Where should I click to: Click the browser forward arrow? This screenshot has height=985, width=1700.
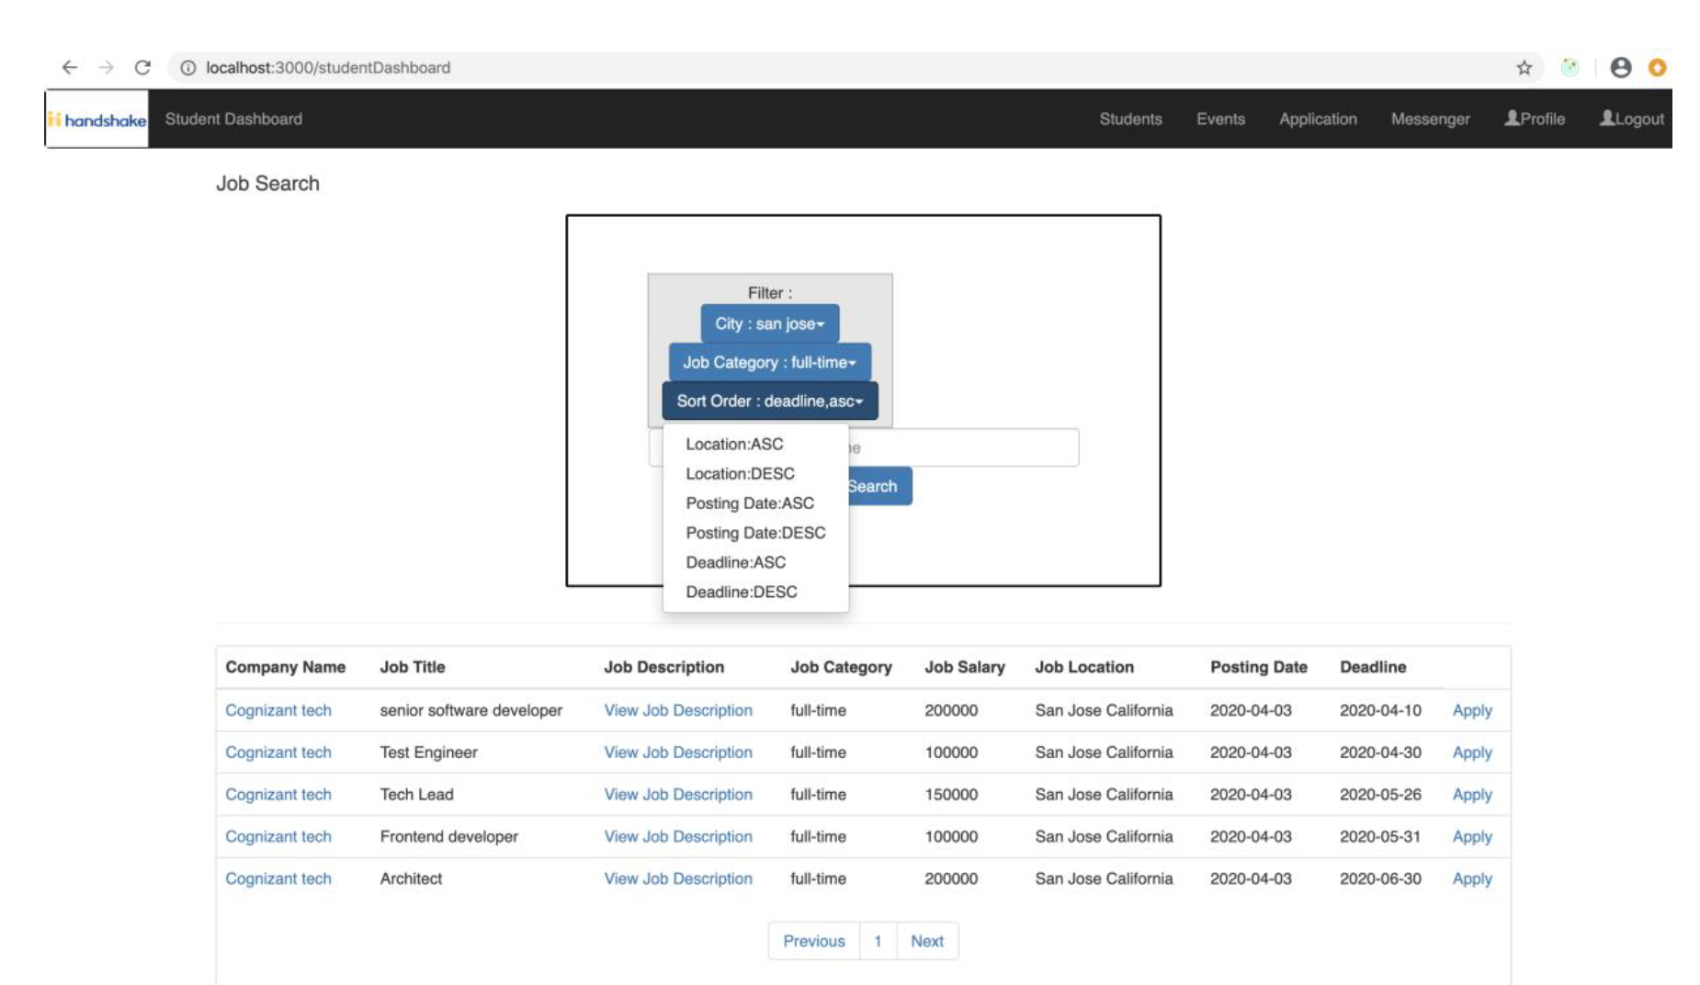(106, 67)
